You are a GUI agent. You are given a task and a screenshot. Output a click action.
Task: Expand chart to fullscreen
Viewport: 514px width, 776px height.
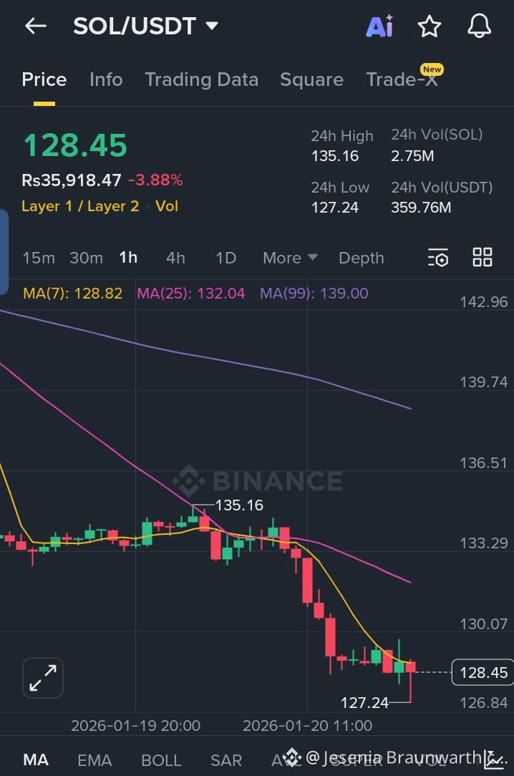pos(43,678)
